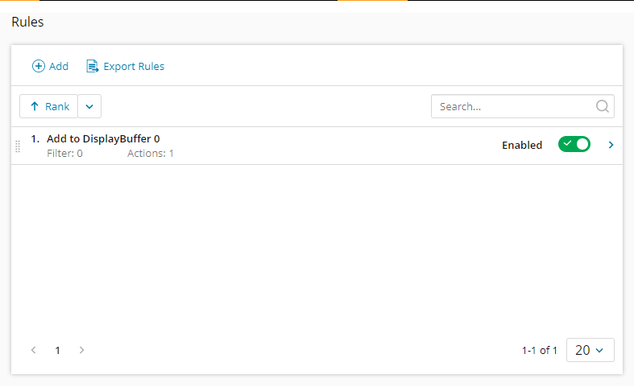Click the Filter: 0 text of rule
This screenshot has height=387, width=634.
pyautogui.click(x=64, y=153)
